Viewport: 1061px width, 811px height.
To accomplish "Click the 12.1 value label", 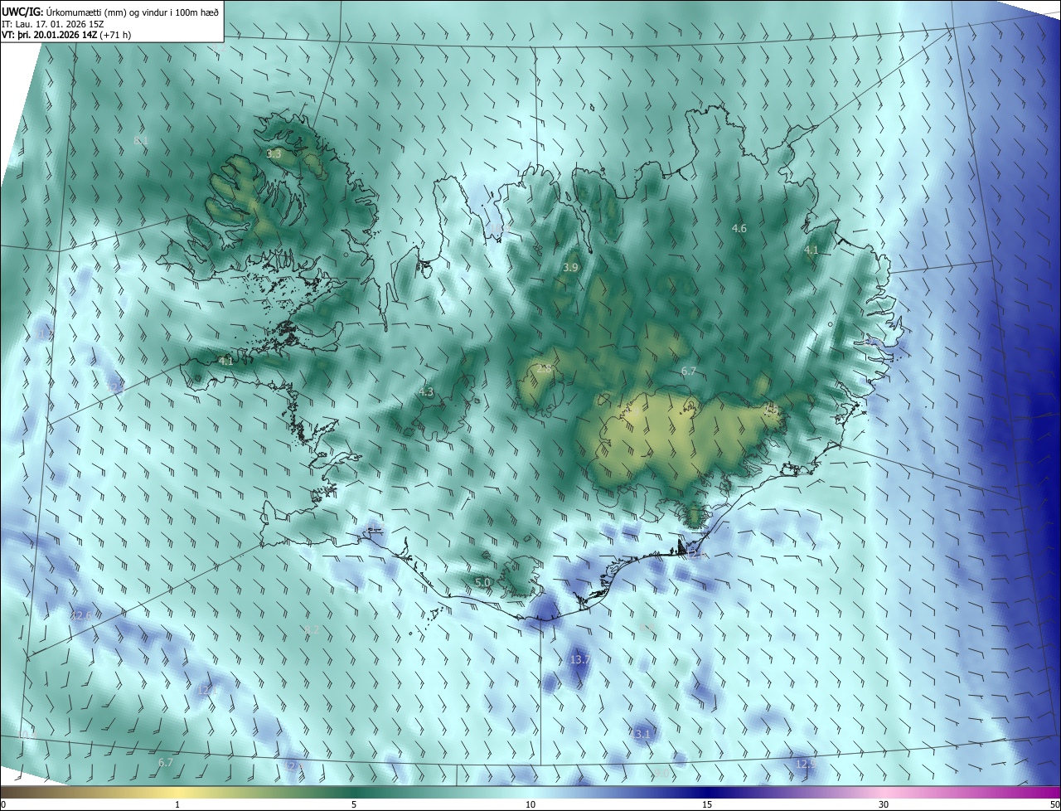I will tap(207, 689).
